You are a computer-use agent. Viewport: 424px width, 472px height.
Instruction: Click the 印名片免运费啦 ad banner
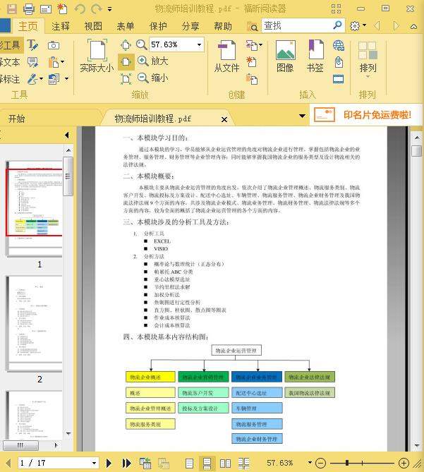(365, 115)
